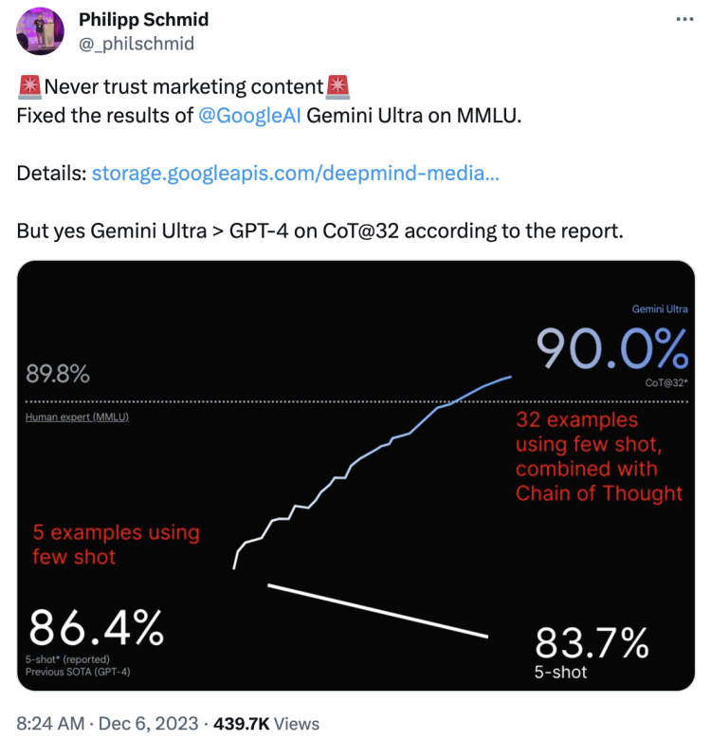Click the 86.4% GPT-4 score

pos(96,627)
